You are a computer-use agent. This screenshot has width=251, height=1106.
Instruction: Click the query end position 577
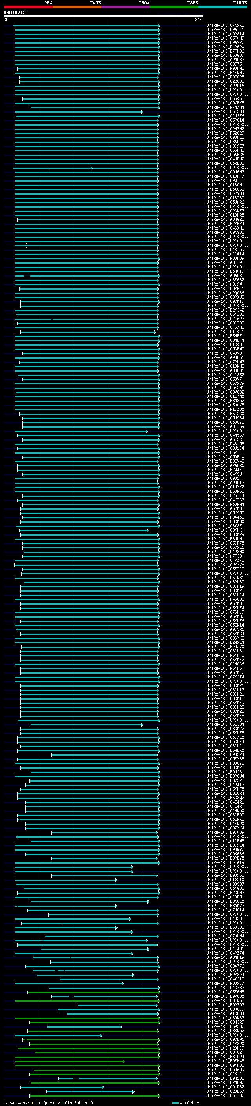click(x=198, y=19)
